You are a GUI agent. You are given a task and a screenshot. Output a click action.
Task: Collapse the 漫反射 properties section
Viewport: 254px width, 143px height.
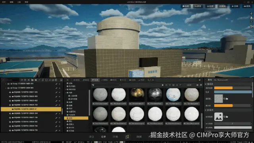(206, 84)
